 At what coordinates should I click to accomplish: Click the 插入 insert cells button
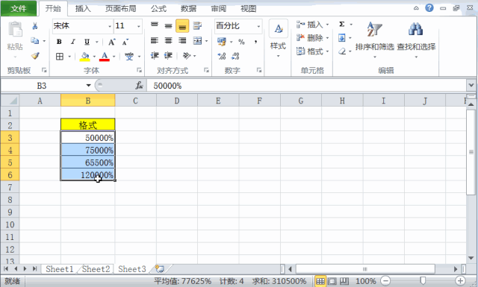click(313, 25)
